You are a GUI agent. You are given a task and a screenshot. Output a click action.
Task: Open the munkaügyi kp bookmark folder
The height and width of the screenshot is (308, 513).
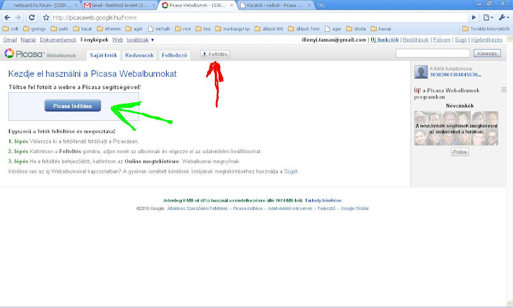pyautogui.click(x=232, y=29)
